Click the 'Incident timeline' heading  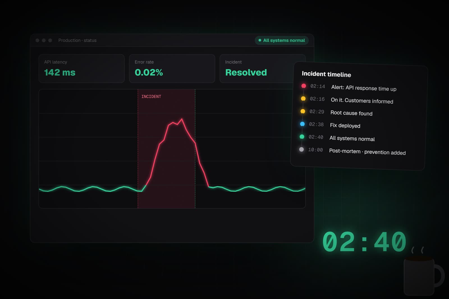pos(326,74)
